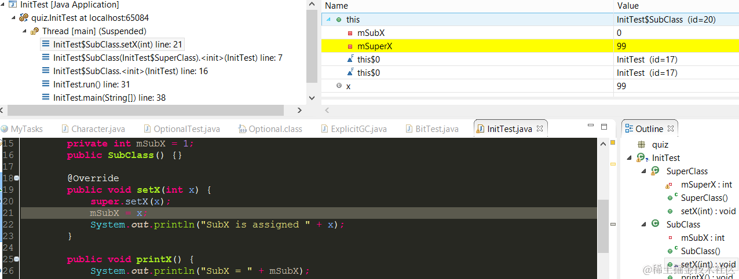
Task: Select SuperClass's setX(int) : void in Outline
Action: coord(708,211)
